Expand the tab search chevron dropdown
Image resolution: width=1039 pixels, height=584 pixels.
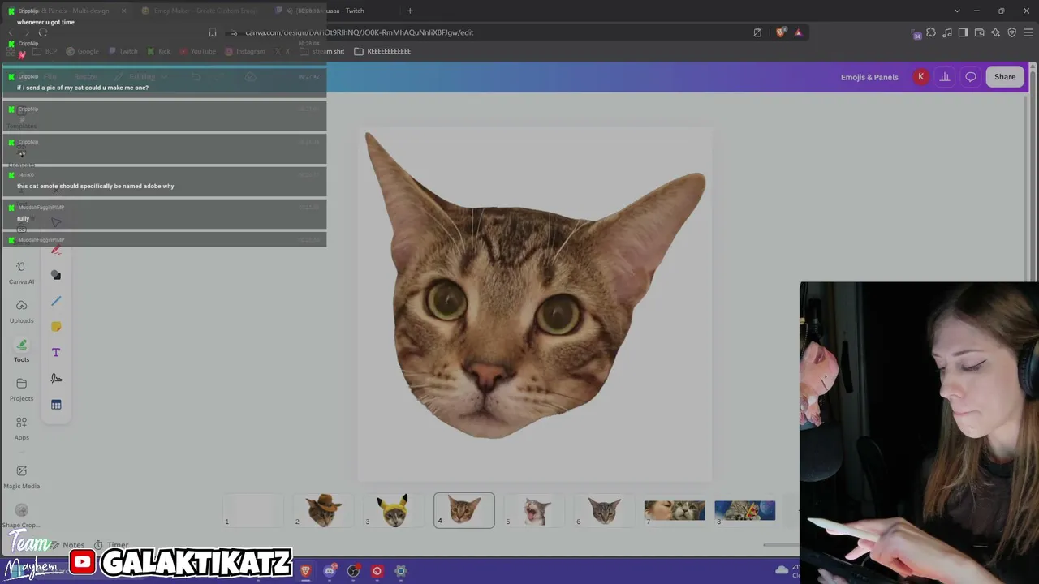957,11
